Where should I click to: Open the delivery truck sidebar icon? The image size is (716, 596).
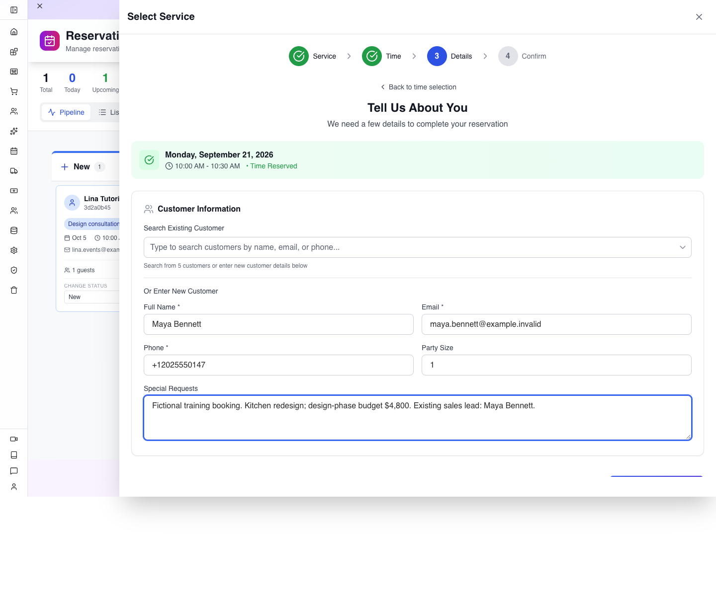[14, 171]
